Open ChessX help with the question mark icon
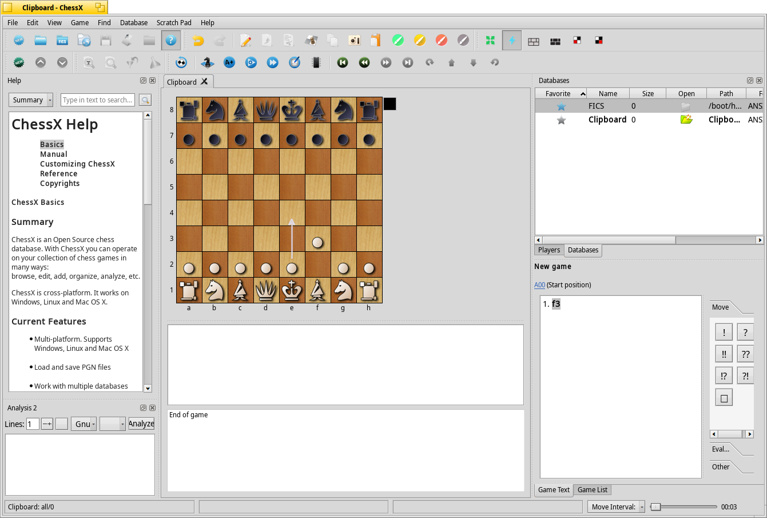Image resolution: width=767 pixels, height=518 pixels. pos(171,41)
